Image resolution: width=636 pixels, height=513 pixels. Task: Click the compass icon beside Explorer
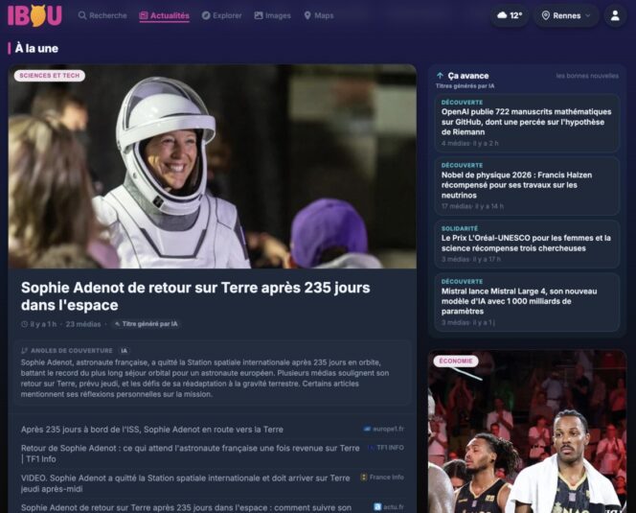coord(206,15)
